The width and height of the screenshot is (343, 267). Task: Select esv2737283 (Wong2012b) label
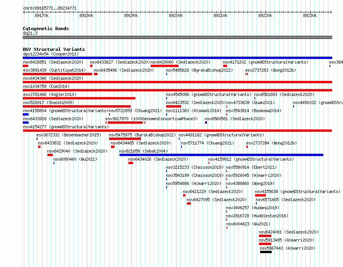coord(271,70)
